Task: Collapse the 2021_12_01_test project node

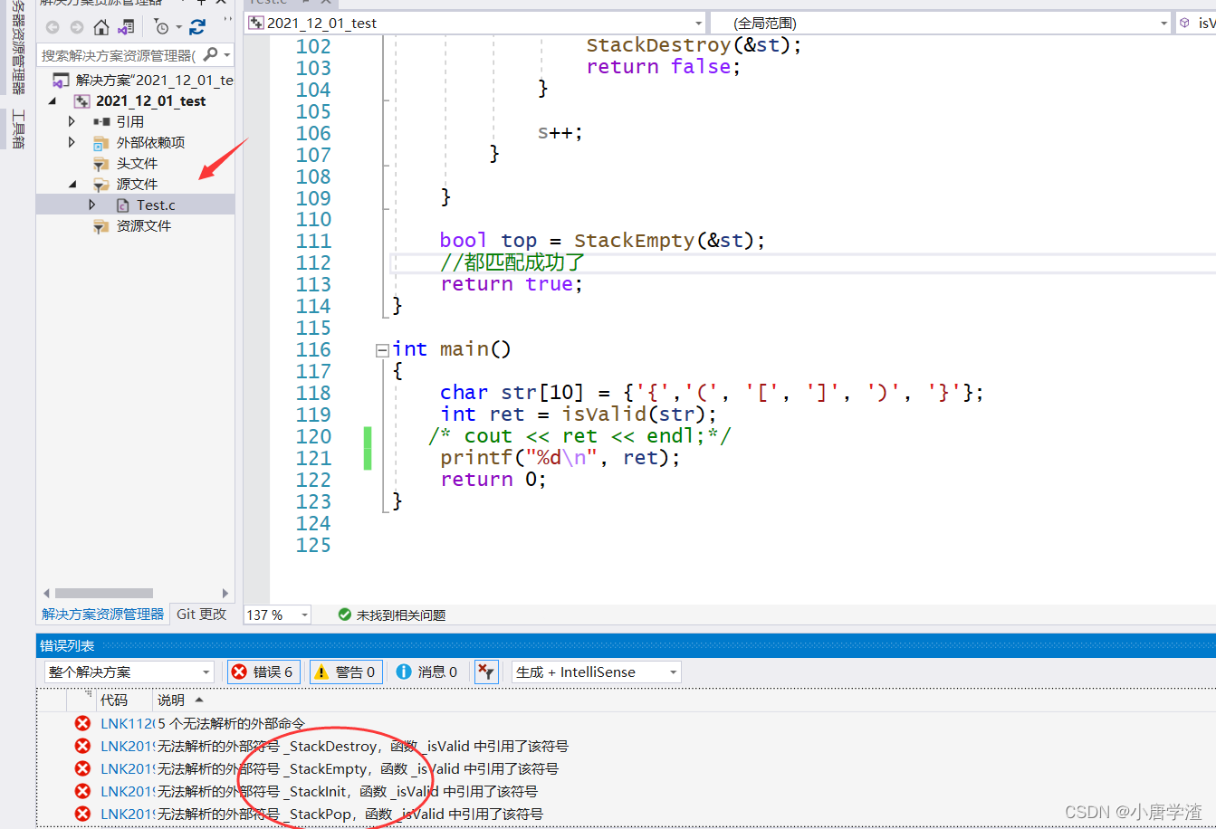Action: 52,101
